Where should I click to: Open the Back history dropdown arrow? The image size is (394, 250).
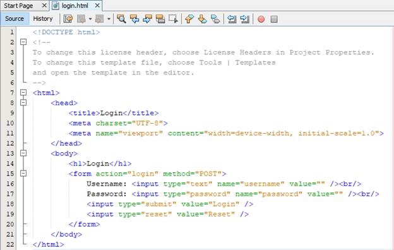(90, 19)
